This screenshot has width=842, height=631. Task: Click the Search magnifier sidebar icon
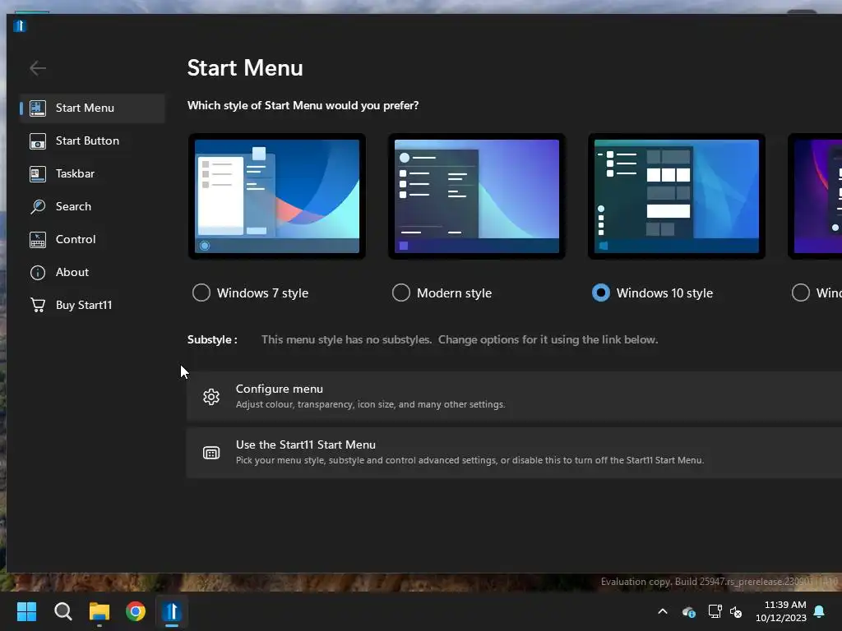point(38,206)
